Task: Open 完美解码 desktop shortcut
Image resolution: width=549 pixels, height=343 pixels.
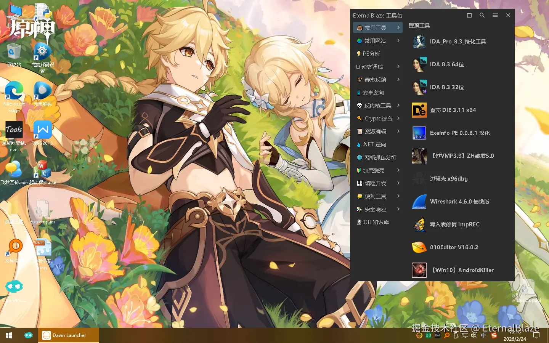Action: coord(43,94)
